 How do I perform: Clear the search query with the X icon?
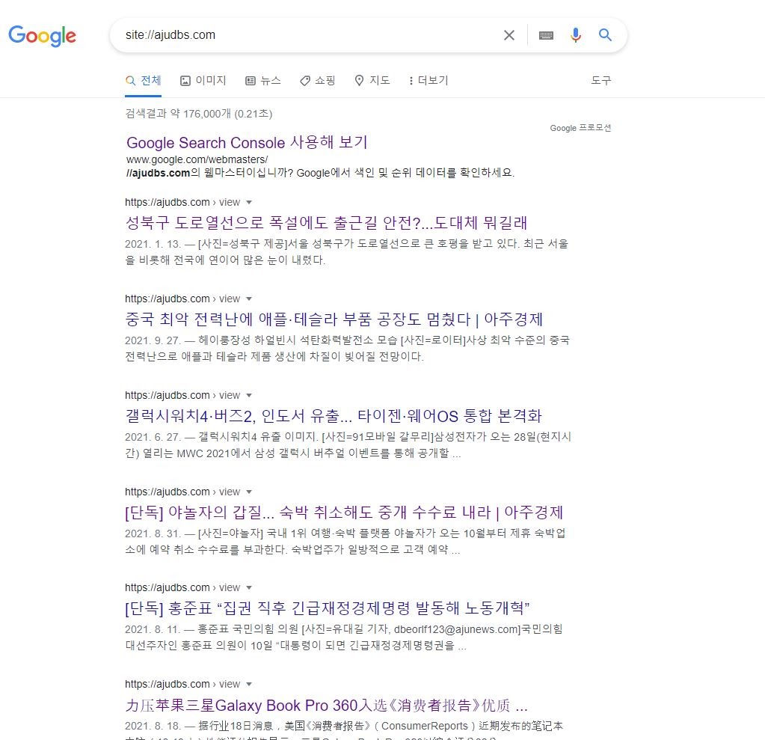pos(509,34)
